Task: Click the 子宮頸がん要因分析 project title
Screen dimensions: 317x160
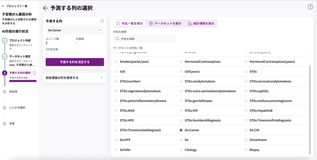Action: click(x=17, y=14)
